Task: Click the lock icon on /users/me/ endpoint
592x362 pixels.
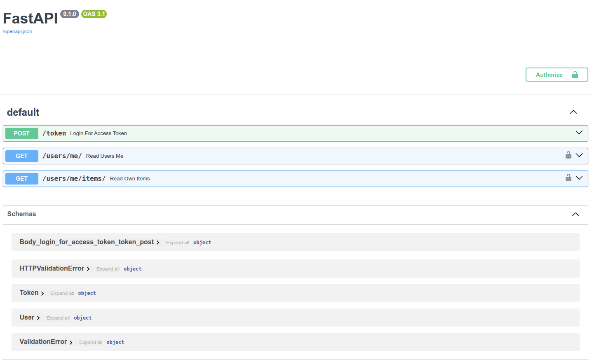Action: (x=568, y=155)
